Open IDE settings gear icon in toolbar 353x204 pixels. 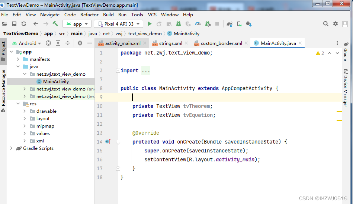336,24
